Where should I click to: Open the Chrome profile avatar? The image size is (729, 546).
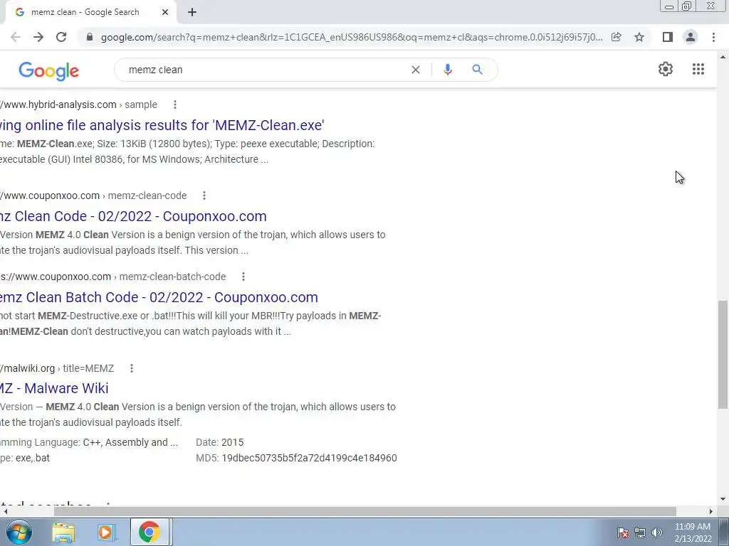coord(691,37)
